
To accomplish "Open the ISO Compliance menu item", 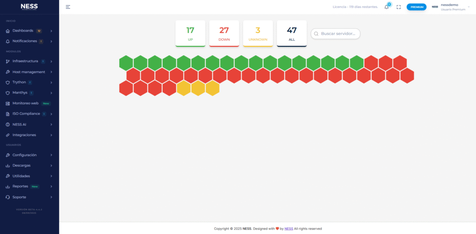I will click(x=26, y=114).
